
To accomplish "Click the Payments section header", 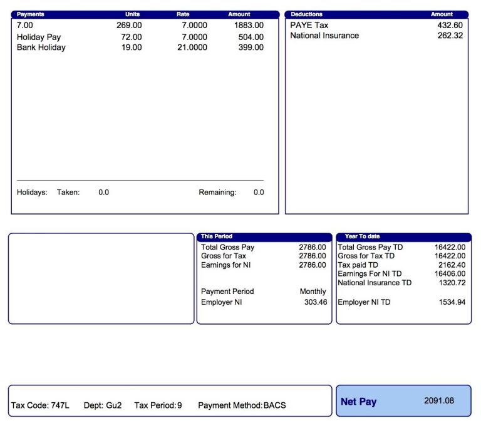I will (31, 14).
